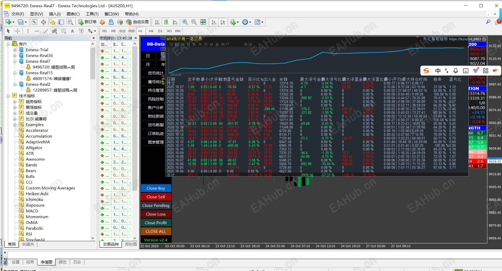Toggle chart auto scroll
This screenshot has width=502, height=271.
(214, 22)
